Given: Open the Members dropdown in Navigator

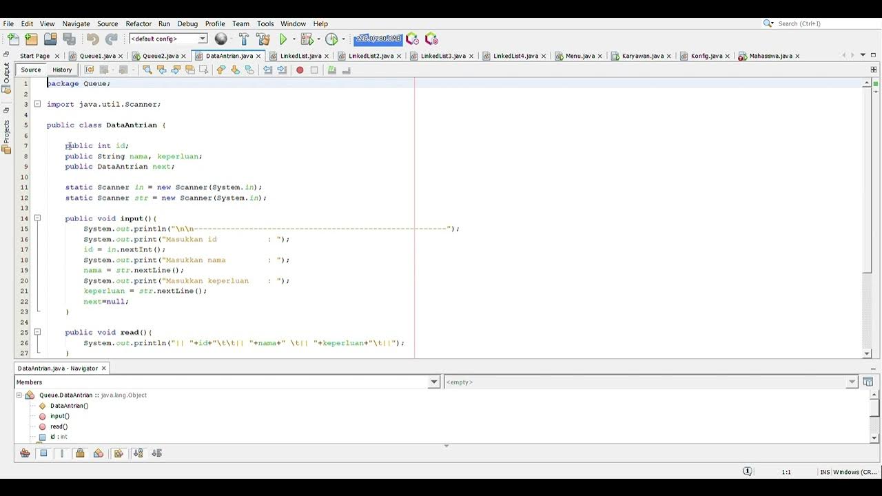Looking at the screenshot, I should pyautogui.click(x=434, y=382).
